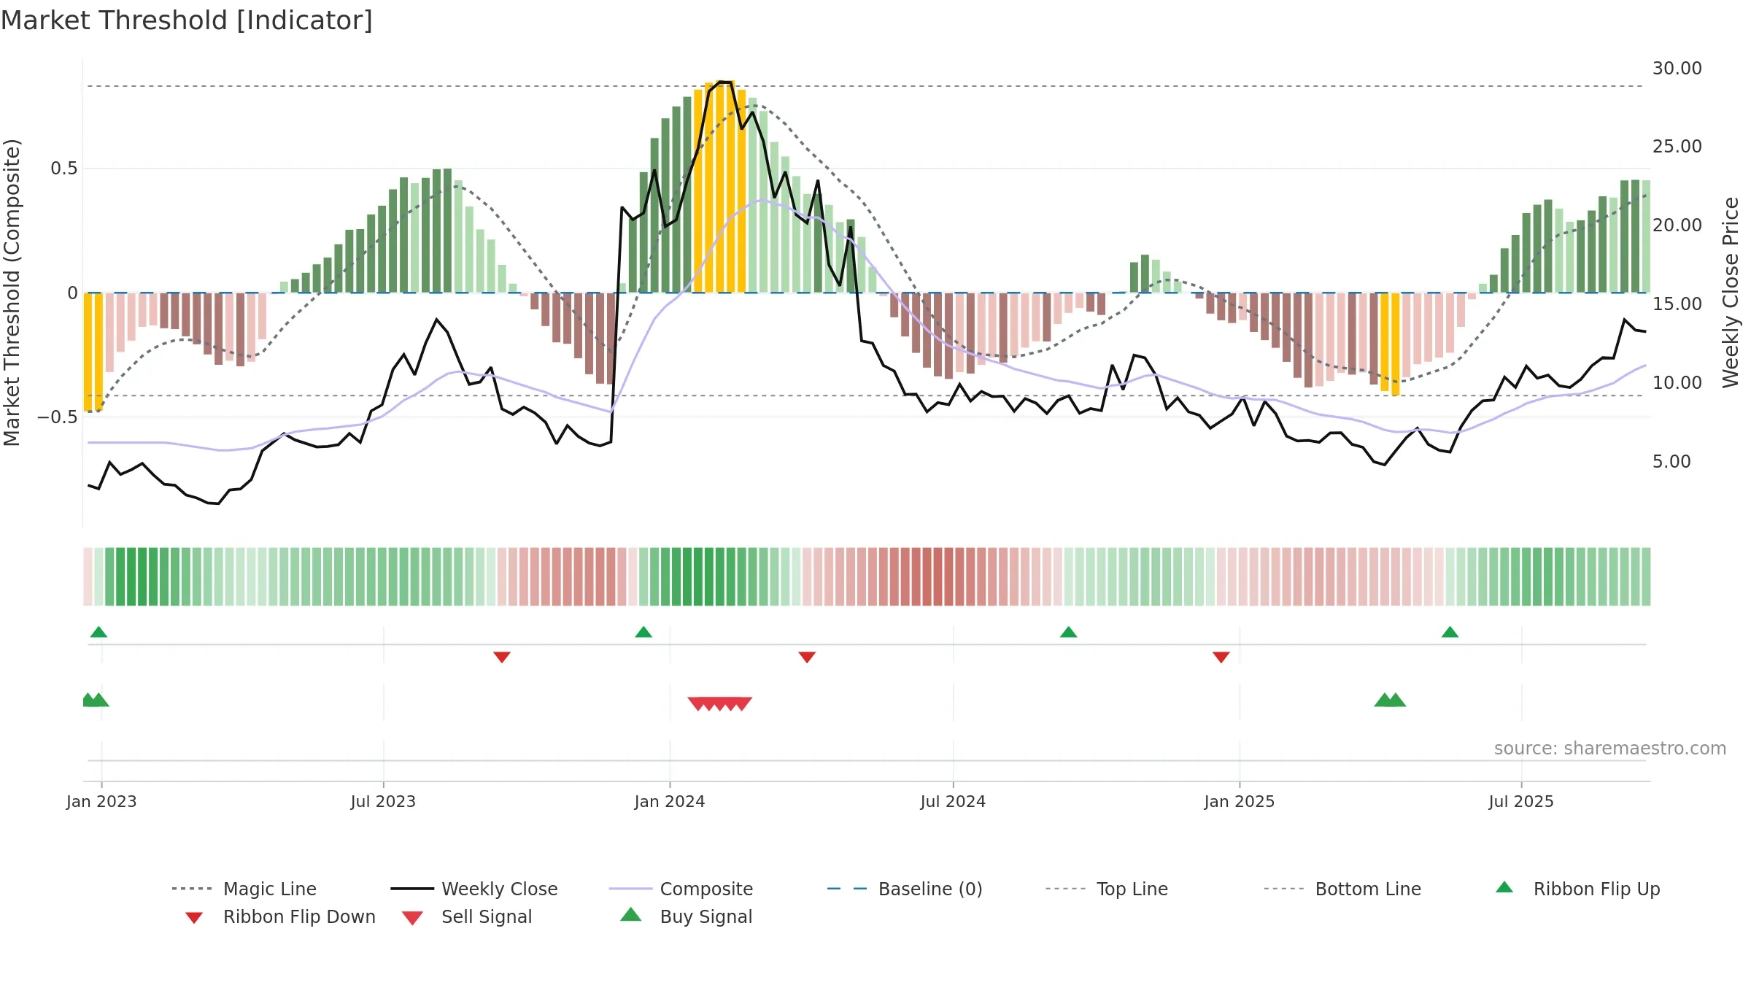Viewport: 1751px width, 985px height.
Task: Click the Ribbon Flip Up marker near May 2025
Action: click(1450, 632)
